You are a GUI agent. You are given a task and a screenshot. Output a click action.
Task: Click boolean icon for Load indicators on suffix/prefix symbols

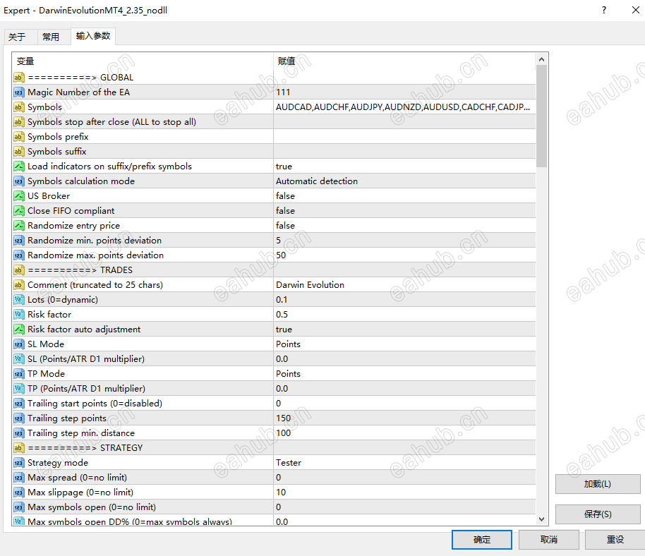click(x=18, y=166)
